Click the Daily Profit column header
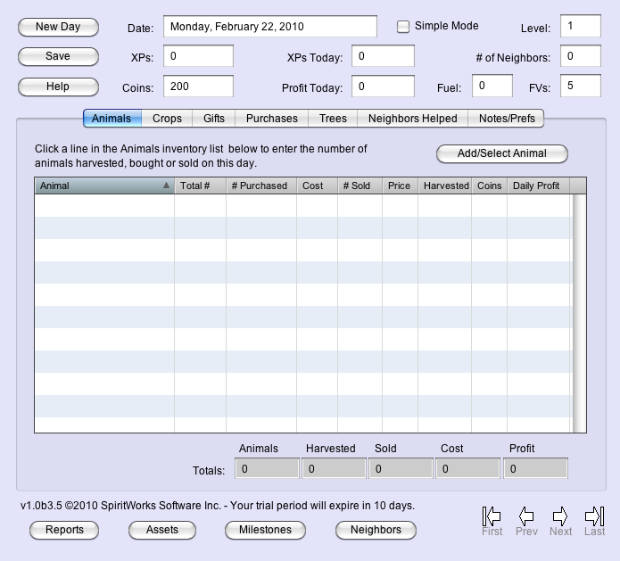The height and width of the screenshot is (561, 620). tap(538, 186)
